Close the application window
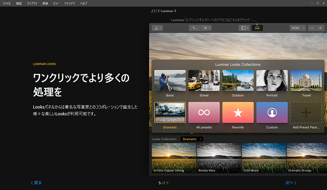 click(324, 3)
